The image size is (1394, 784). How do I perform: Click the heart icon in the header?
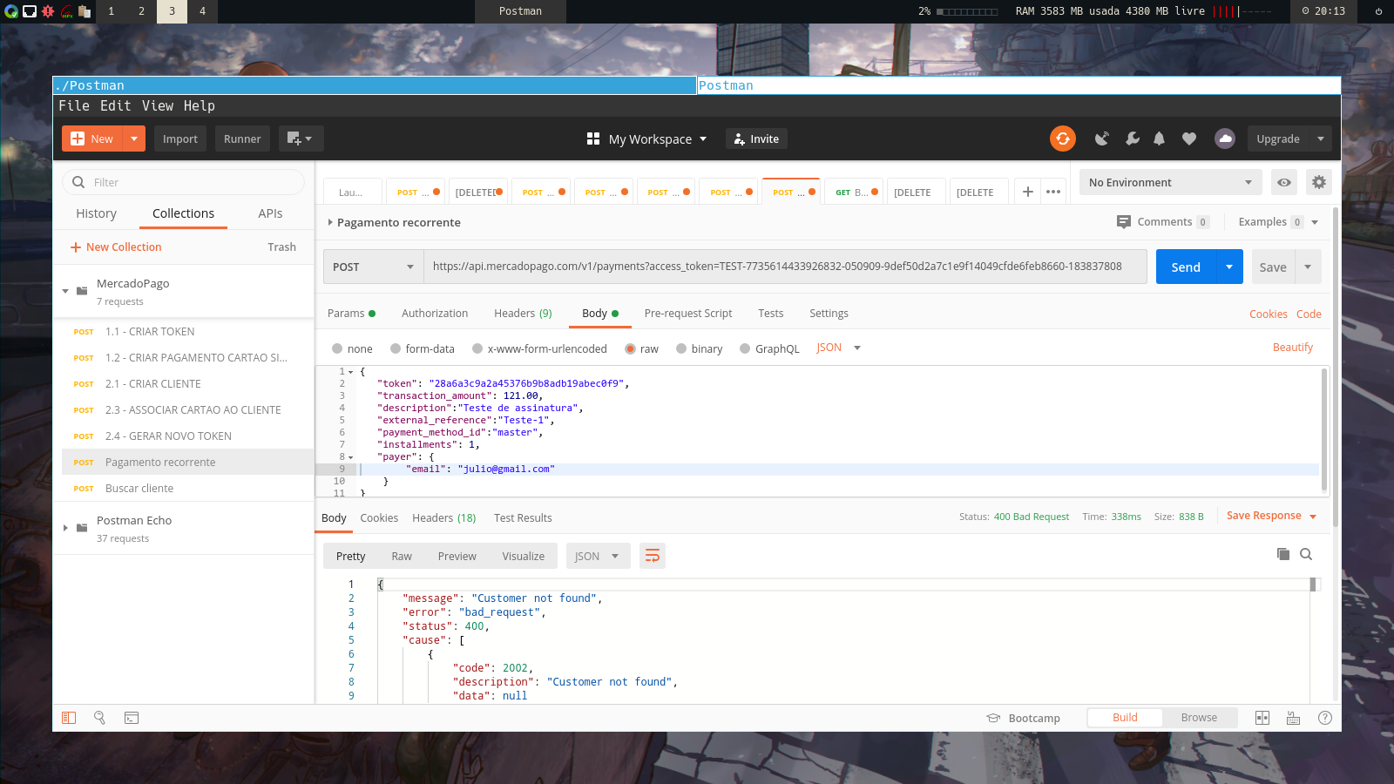1189,139
